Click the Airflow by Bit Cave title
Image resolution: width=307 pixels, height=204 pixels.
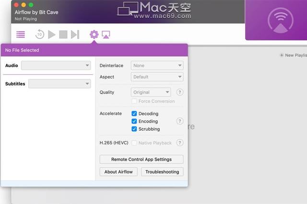36,12
